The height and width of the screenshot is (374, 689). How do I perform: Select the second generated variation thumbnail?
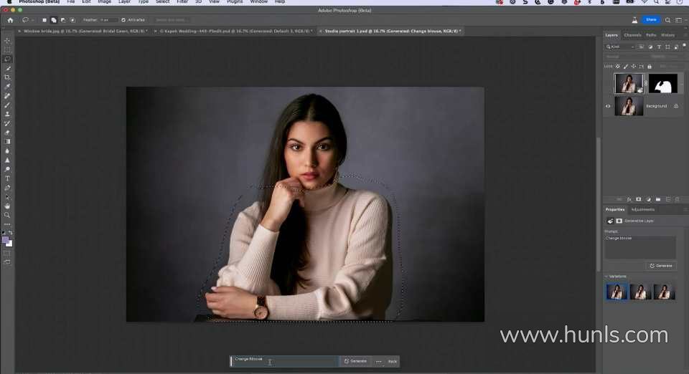[640, 292]
